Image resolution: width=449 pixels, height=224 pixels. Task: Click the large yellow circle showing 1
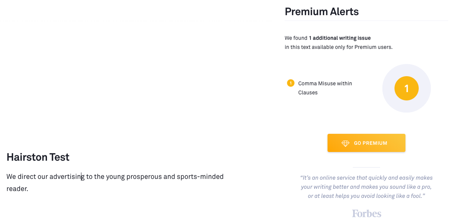[406, 88]
